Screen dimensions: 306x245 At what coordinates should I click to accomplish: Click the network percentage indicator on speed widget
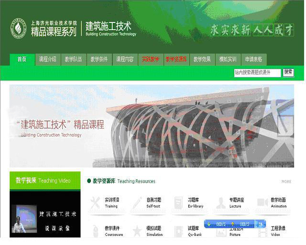point(260,224)
